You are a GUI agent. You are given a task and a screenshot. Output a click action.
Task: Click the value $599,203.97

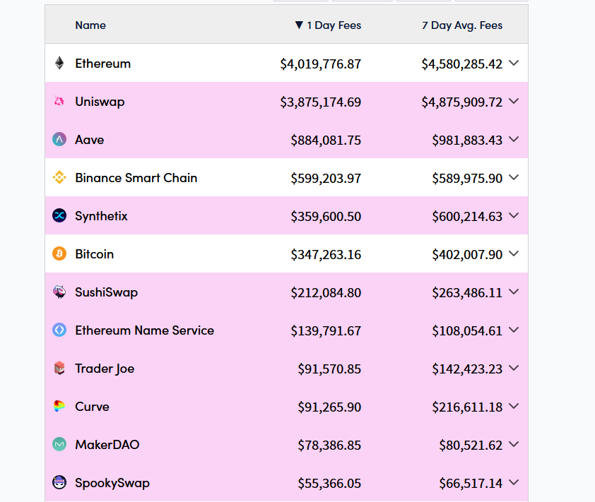[326, 178]
